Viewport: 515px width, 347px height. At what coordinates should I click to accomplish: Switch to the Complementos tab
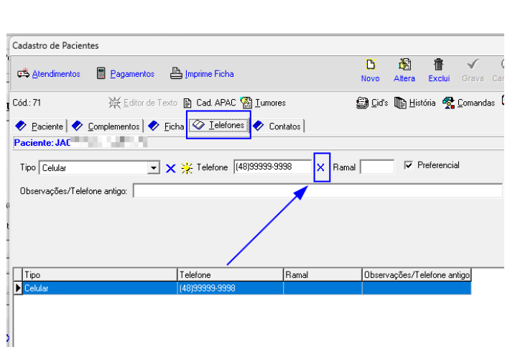click(106, 126)
